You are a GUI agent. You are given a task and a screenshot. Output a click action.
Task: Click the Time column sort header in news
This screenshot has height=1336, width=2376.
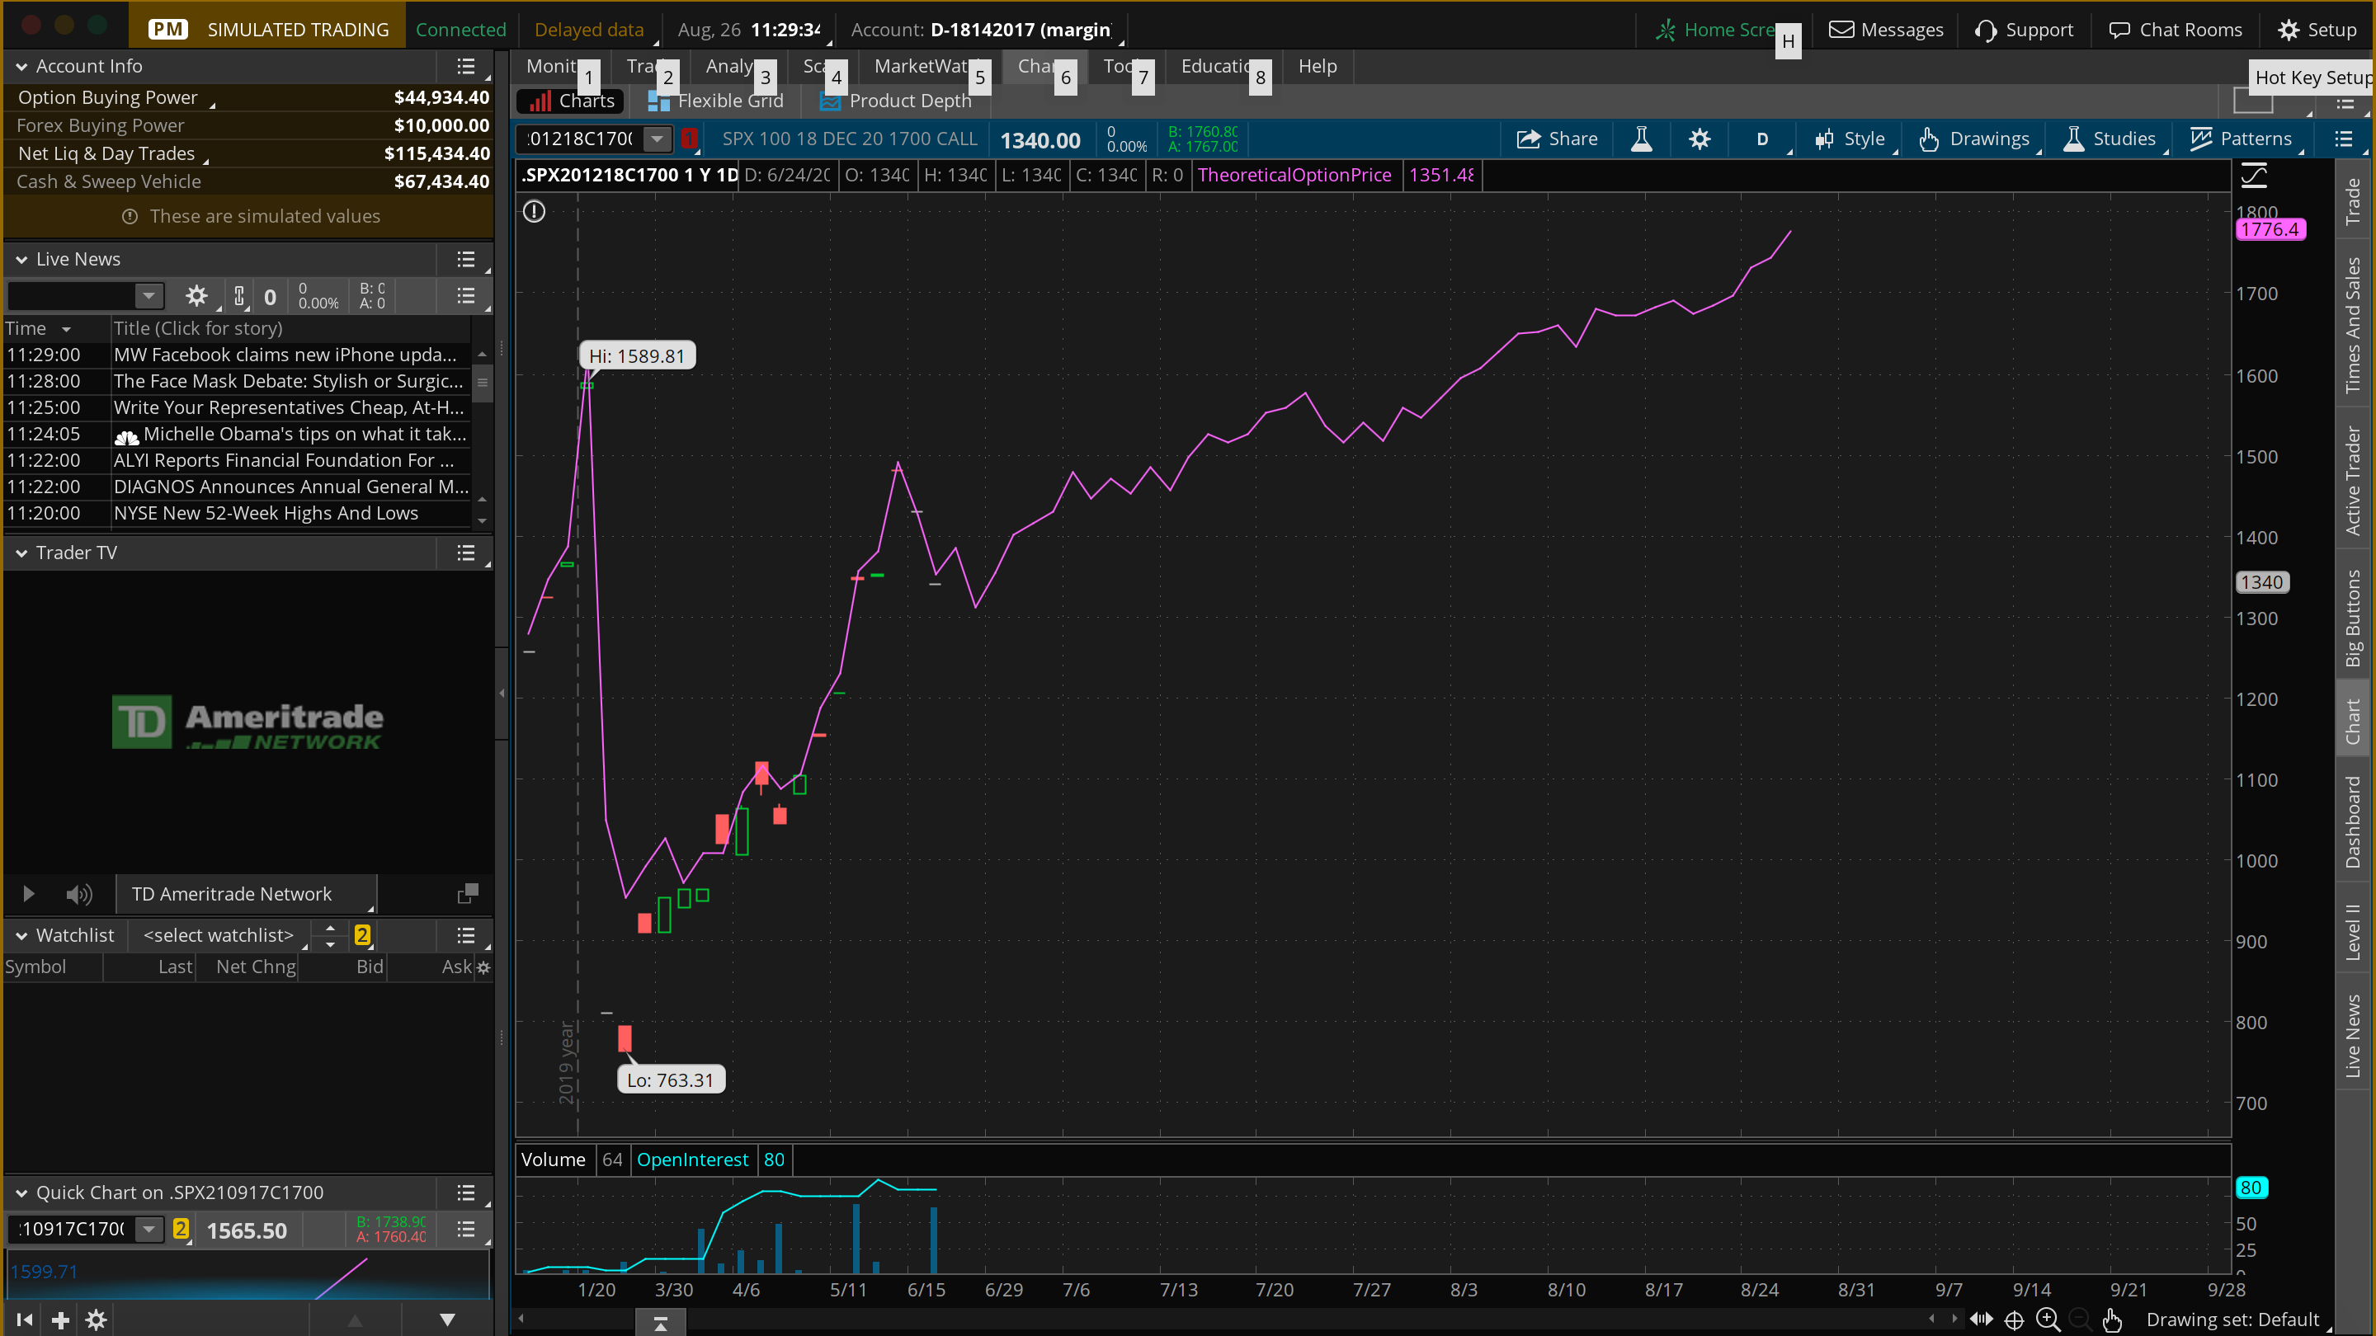point(39,328)
